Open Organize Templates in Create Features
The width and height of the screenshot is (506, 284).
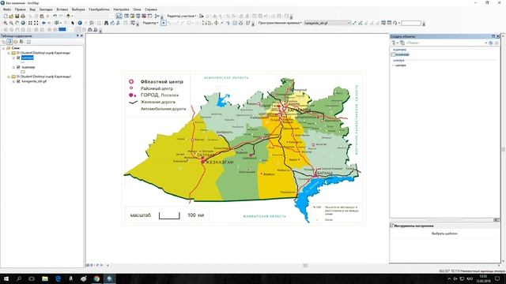click(402, 43)
